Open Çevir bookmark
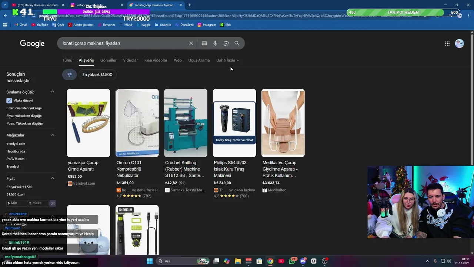This screenshot has height=267, width=474. point(58,25)
